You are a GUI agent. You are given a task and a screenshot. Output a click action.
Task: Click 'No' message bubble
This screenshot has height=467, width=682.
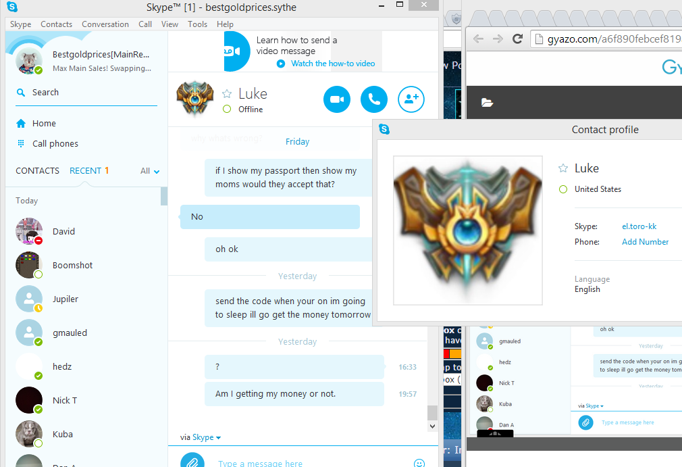(269, 217)
